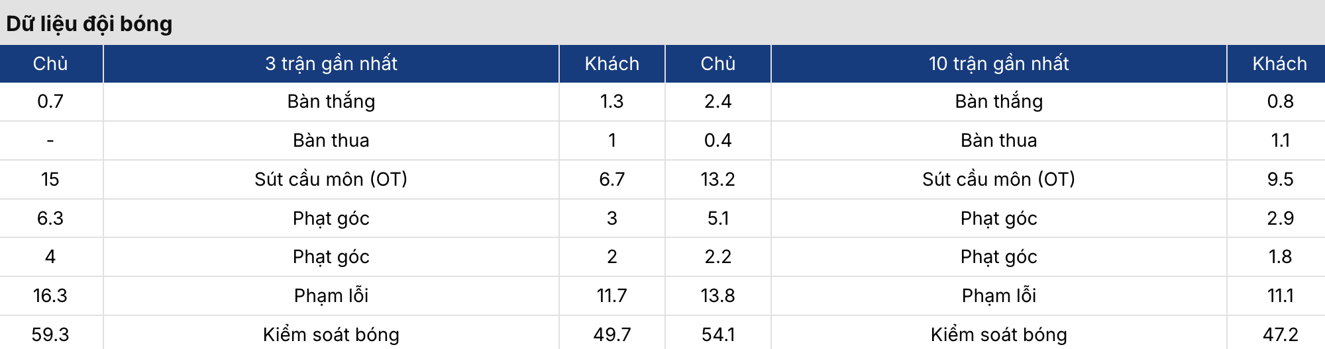Image resolution: width=1325 pixels, height=349 pixels.
Task: Select "Sút cầu môn (OT)" in 3-match table
Action: pos(331,179)
